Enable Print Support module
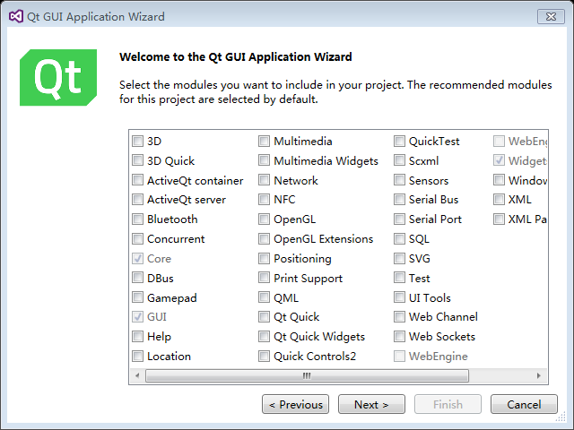The height and width of the screenshot is (430, 574). click(x=264, y=279)
